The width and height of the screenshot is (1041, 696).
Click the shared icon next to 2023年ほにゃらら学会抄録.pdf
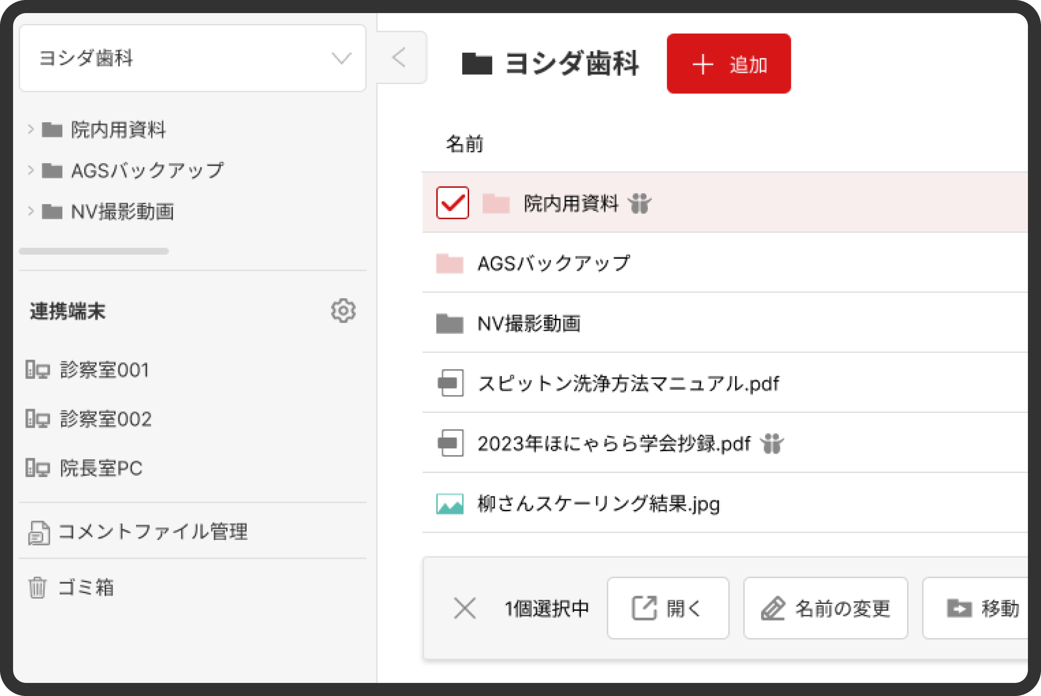click(x=772, y=444)
